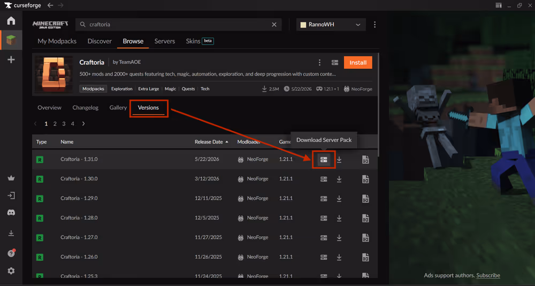This screenshot has height=286, width=535.
Task: Download the Craftoria 1.30.0 file
Action: 339,179
